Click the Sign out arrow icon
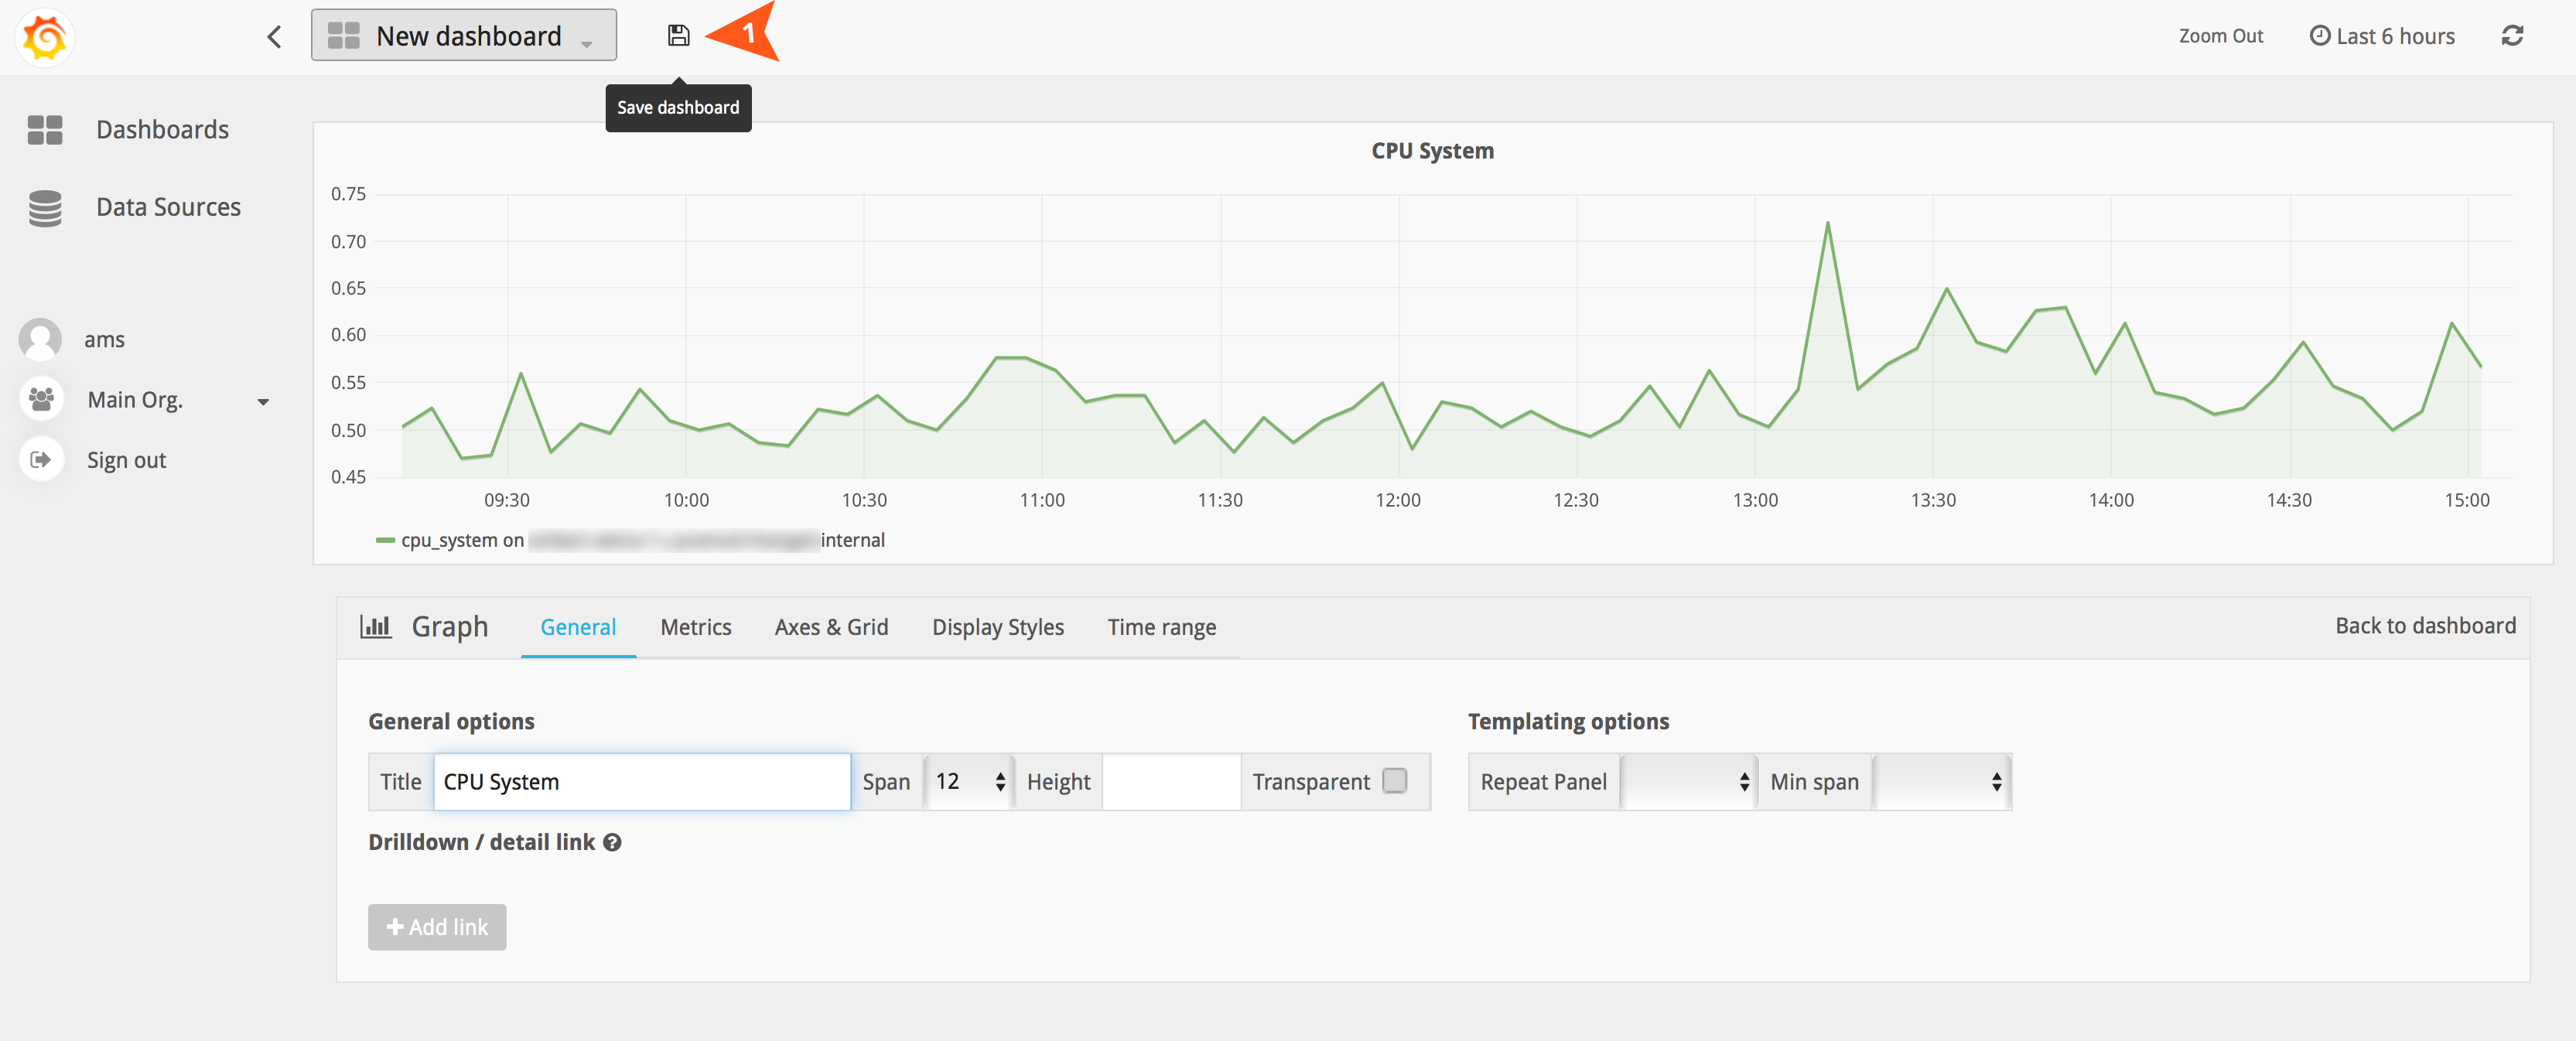Viewport: 2576px width, 1041px height. tap(41, 460)
